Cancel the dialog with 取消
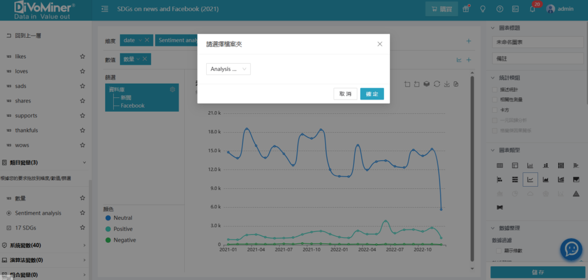Image resolution: width=588 pixels, height=280 pixels. [x=345, y=94]
